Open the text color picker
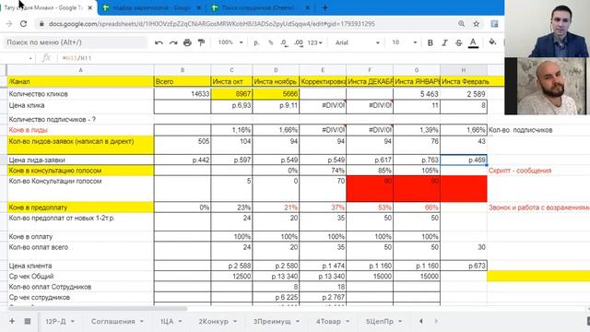The width and height of the screenshot is (590, 332). click(x=473, y=42)
